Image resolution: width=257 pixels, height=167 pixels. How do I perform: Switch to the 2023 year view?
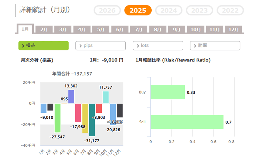pyautogui.click(x=199, y=11)
